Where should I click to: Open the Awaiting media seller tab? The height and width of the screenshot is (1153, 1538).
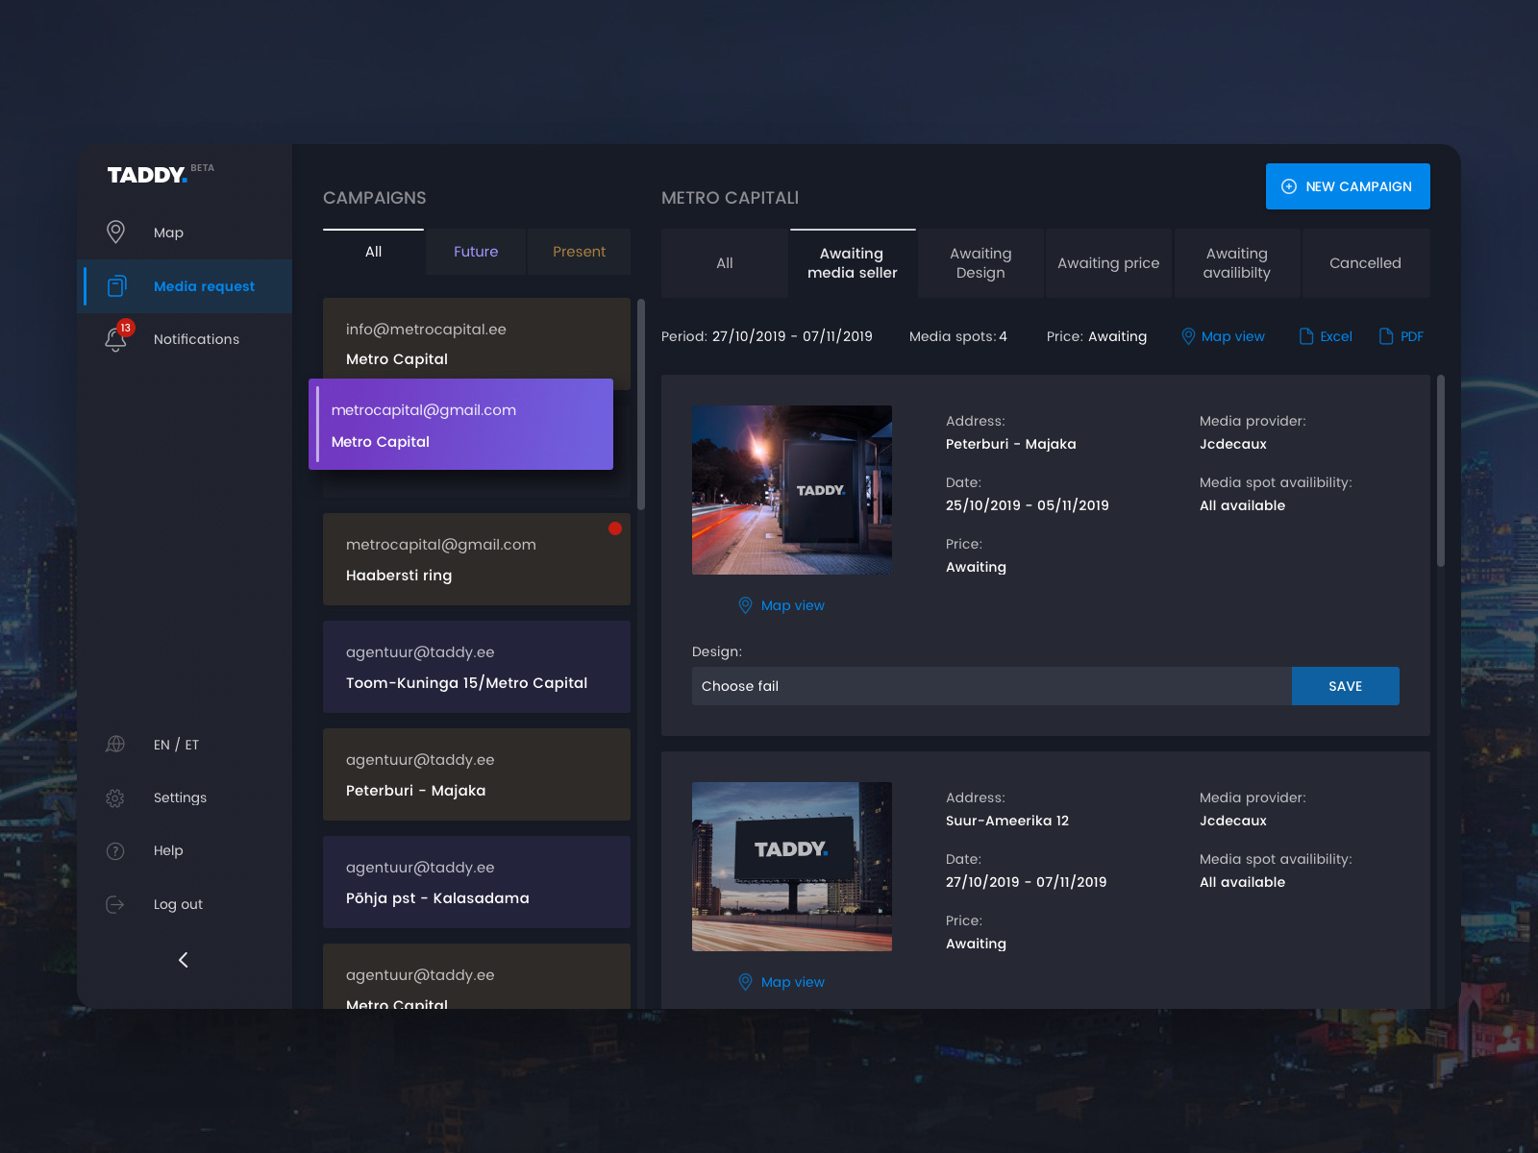853,263
